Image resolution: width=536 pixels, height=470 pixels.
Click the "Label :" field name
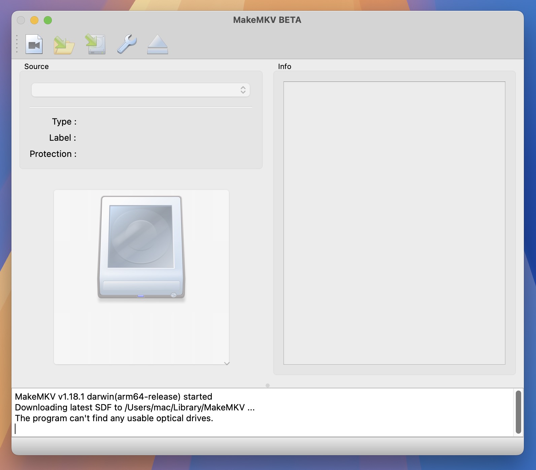(63, 138)
